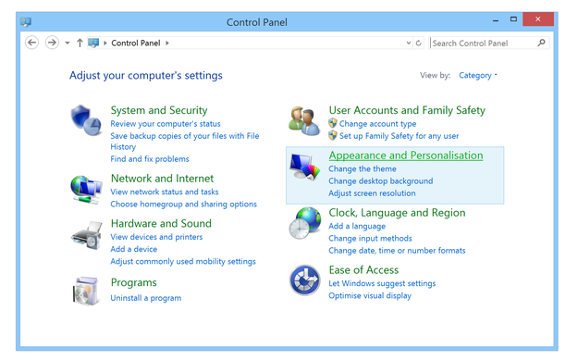Click Let Windows suggest settings
The image size is (578, 360).
382,283
